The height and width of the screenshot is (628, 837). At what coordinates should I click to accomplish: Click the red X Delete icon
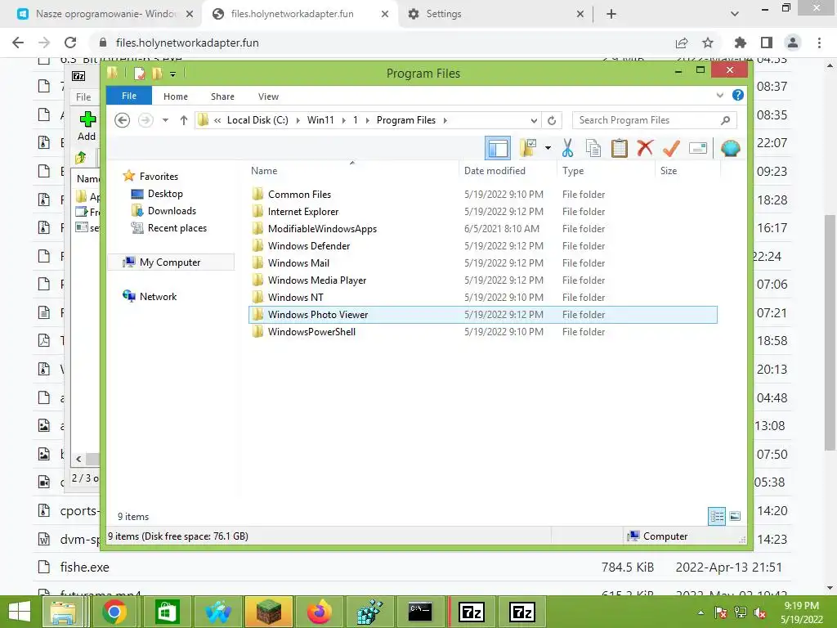click(645, 148)
